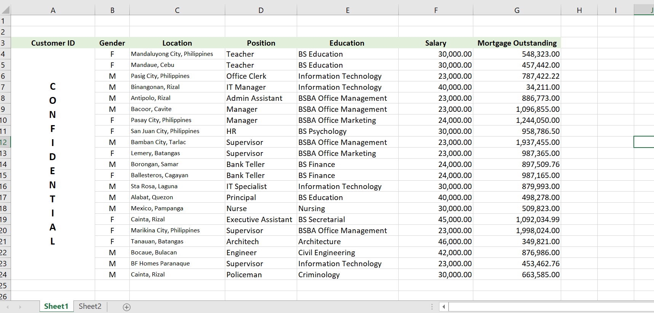
Task: Click the Mortgage Outstanding header cell
Action: click(x=517, y=43)
